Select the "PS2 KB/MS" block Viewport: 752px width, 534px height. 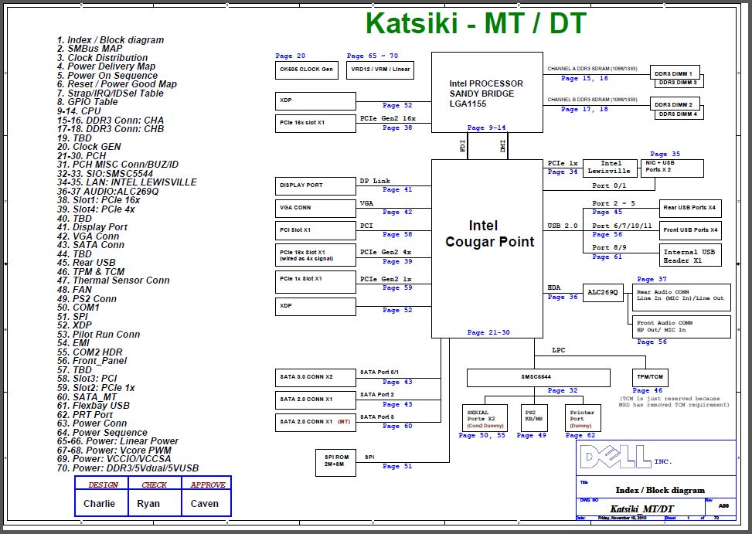pyautogui.click(x=534, y=419)
